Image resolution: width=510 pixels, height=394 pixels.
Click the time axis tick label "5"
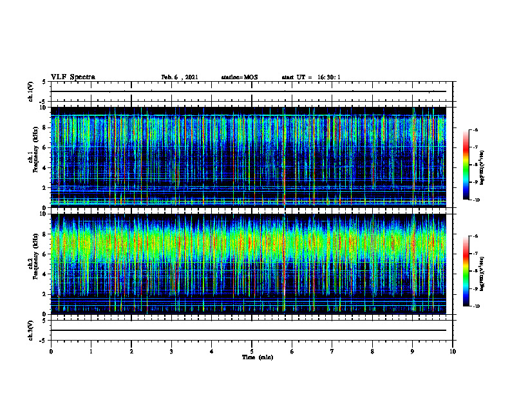tap(252, 352)
